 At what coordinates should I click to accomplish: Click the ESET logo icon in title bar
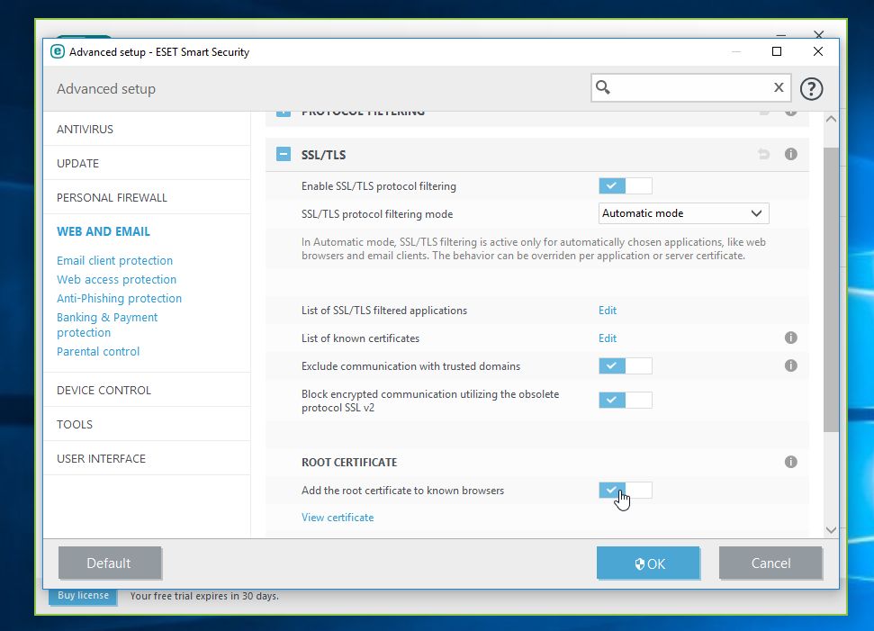point(58,52)
